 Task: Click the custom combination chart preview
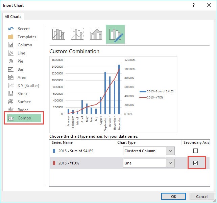point(113,94)
